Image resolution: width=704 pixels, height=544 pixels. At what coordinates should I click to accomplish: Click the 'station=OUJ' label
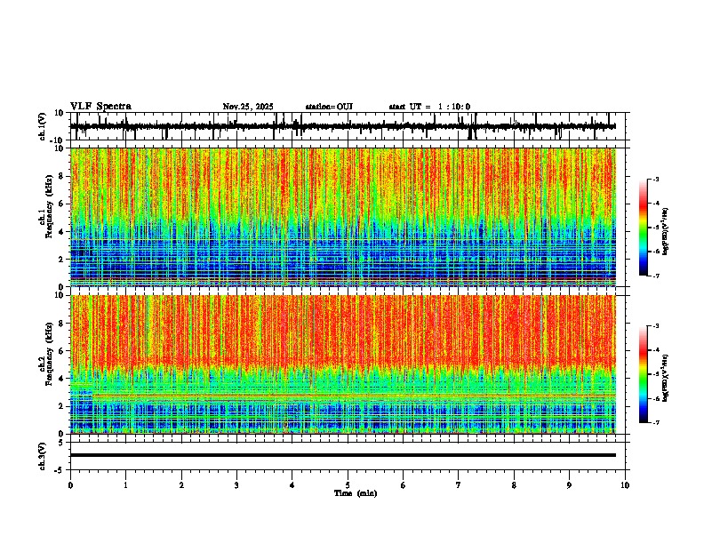coord(329,107)
